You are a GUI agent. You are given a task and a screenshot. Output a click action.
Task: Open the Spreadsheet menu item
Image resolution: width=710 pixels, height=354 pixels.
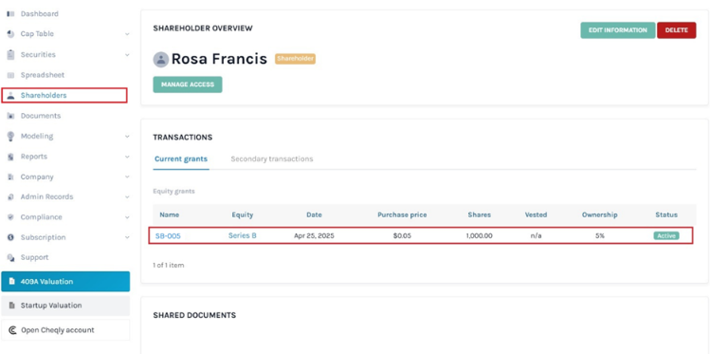tap(43, 75)
